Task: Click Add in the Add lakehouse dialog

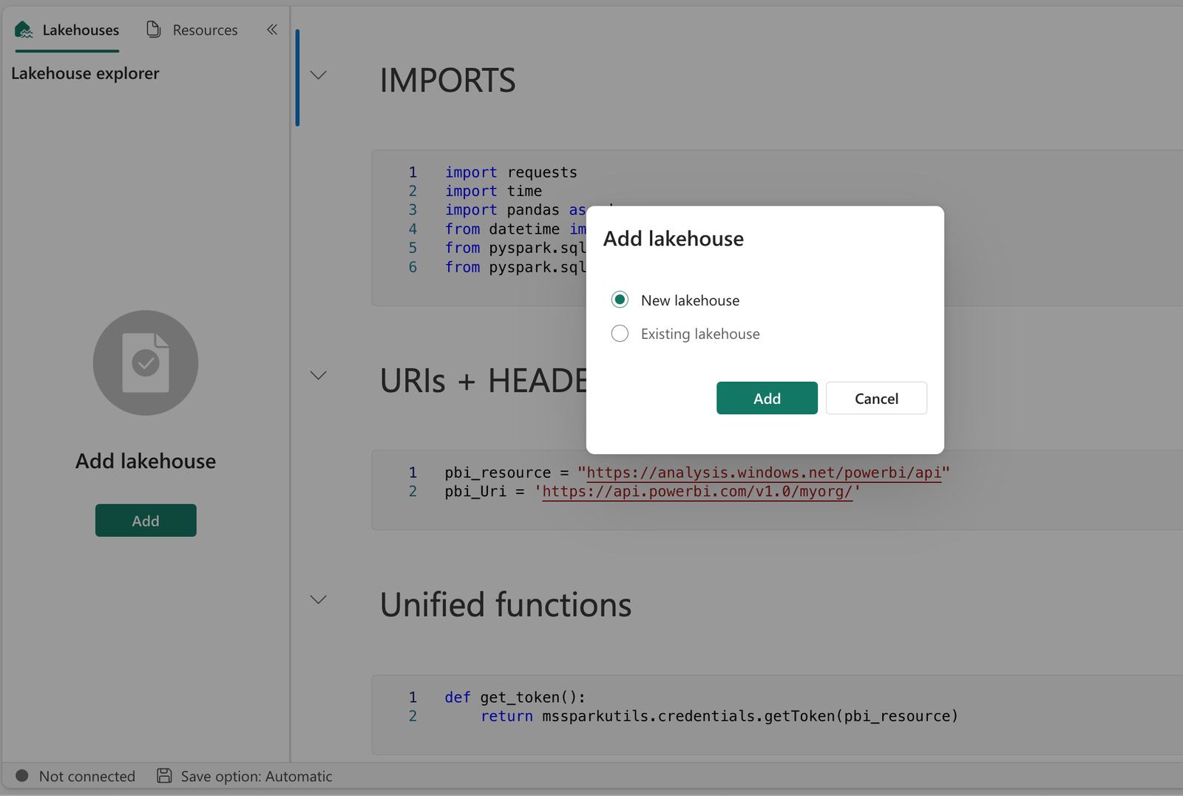Action: coord(767,398)
